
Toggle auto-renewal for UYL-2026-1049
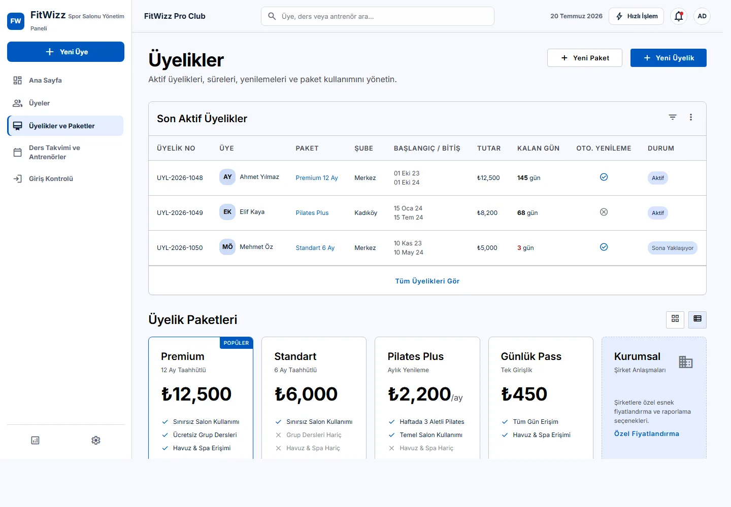coord(604,212)
